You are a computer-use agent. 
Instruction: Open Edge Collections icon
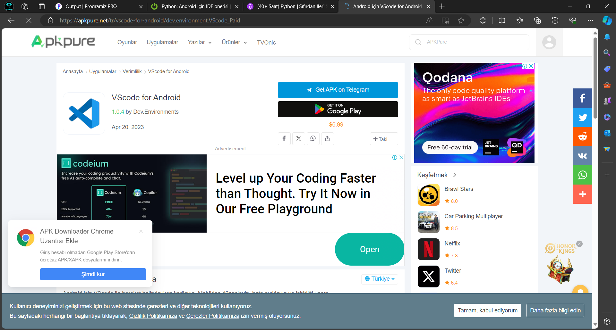pos(537,21)
